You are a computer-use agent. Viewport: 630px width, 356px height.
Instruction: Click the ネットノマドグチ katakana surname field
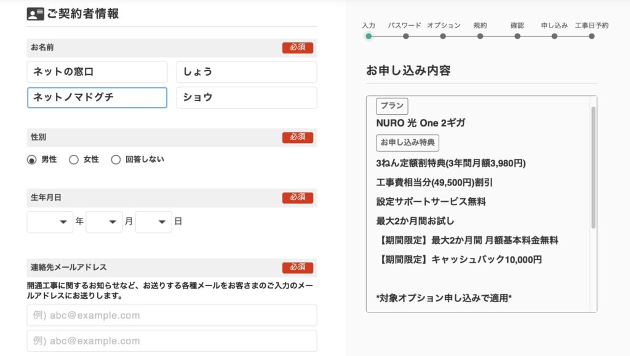pyautogui.click(x=97, y=98)
